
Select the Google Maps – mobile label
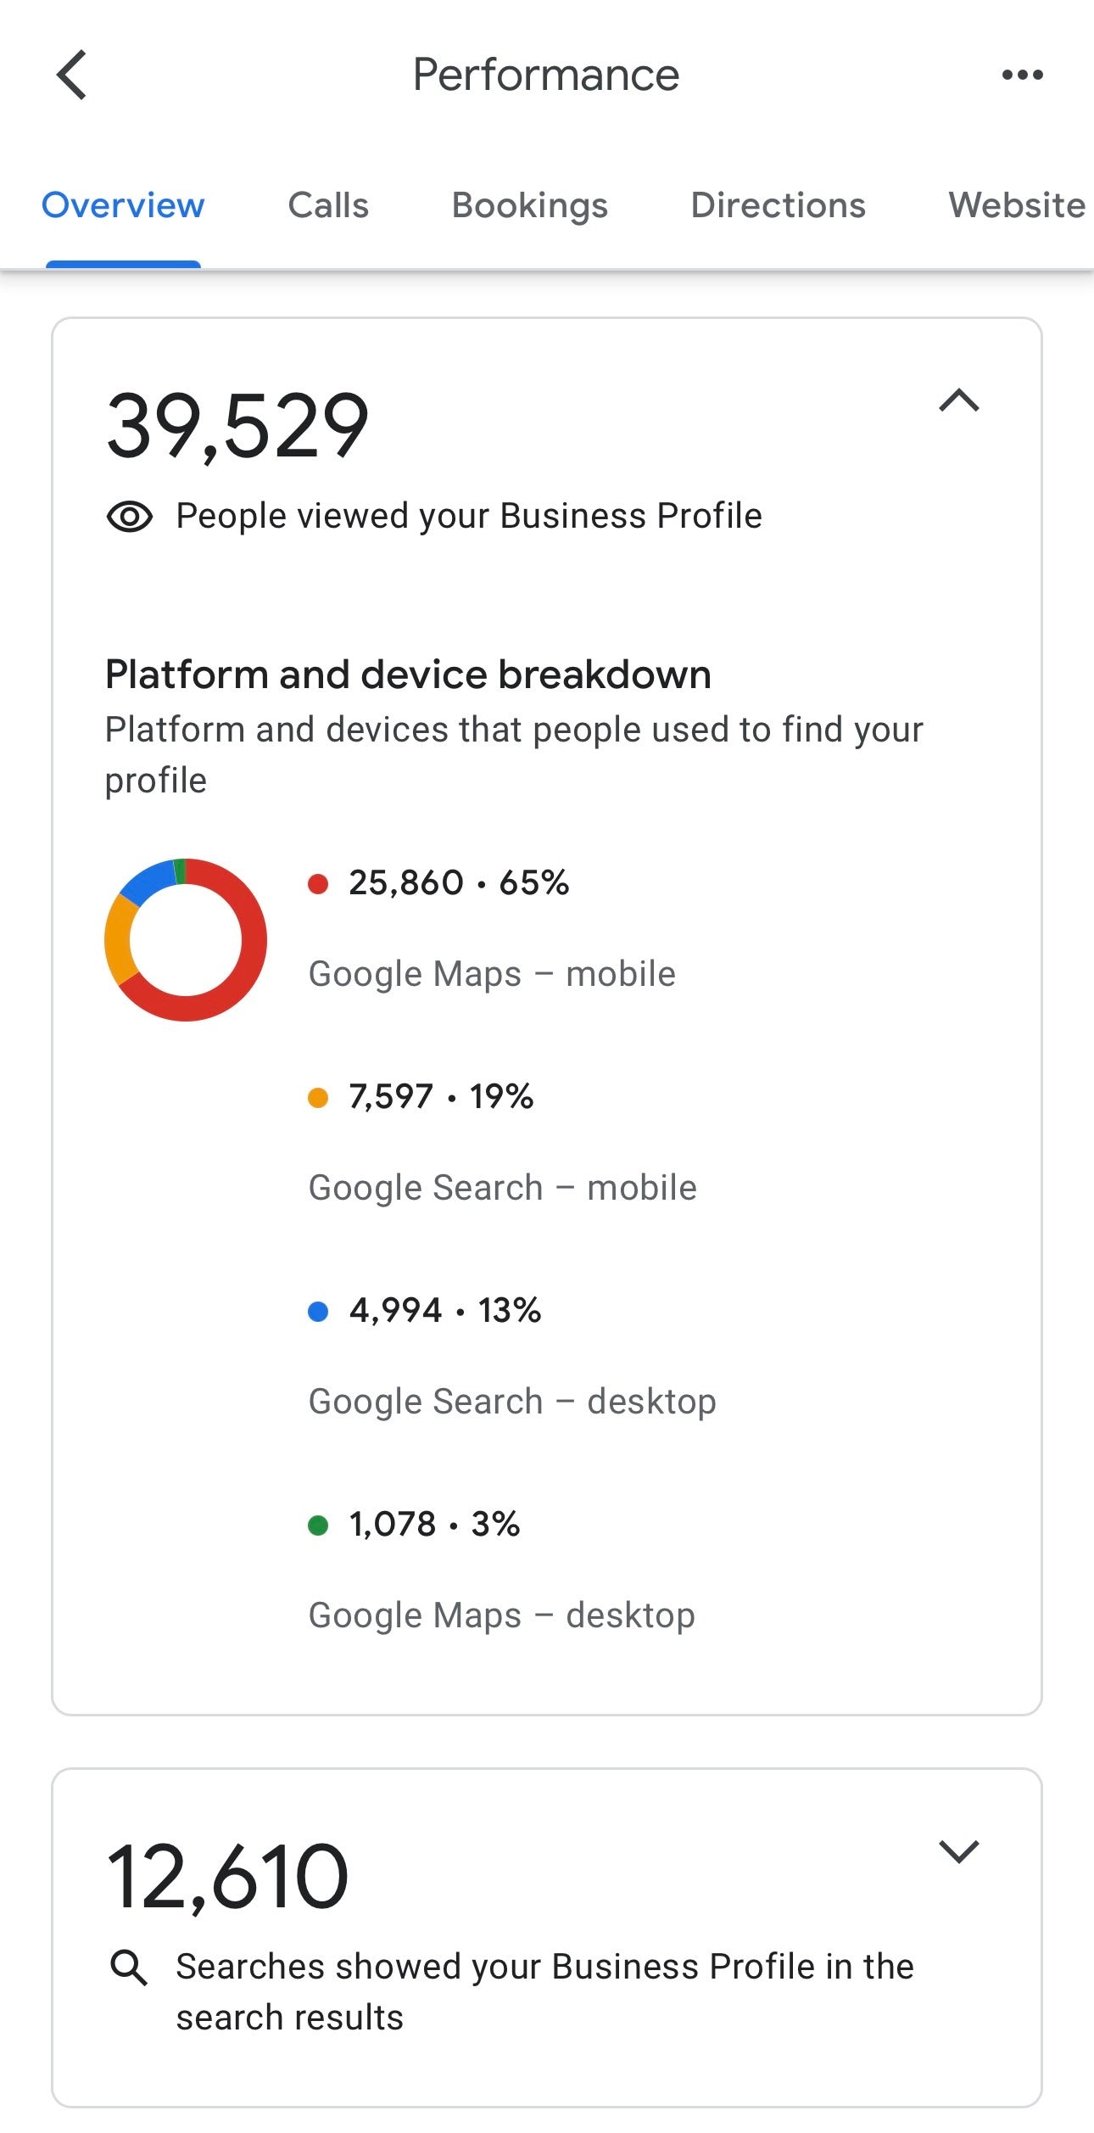click(x=492, y=974)
